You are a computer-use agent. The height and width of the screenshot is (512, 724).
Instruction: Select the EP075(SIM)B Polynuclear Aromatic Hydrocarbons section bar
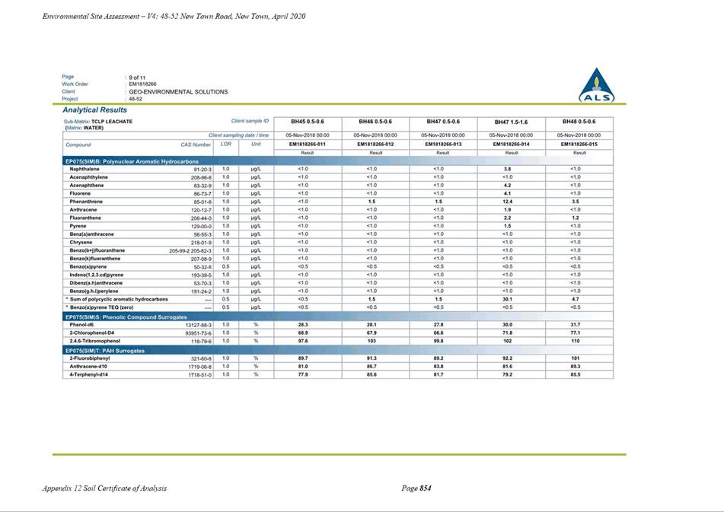[337, 161]
